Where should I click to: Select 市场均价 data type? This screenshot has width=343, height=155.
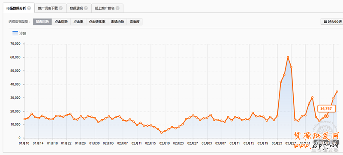tap(117, 22)
